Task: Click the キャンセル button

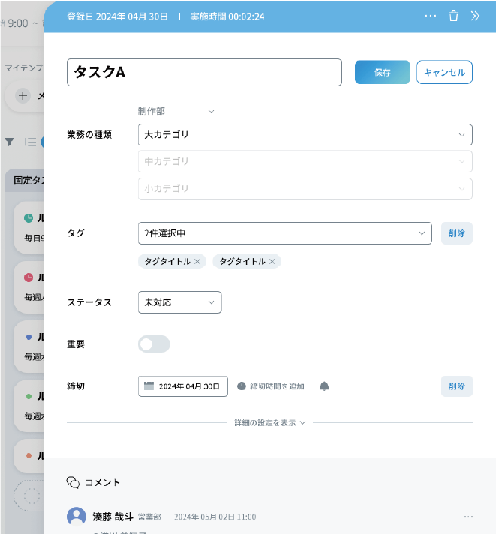Action: click(x=444, y=72)
